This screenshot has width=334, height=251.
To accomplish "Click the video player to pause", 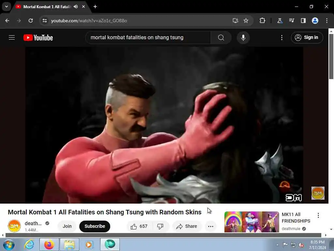I will [164, 125].
